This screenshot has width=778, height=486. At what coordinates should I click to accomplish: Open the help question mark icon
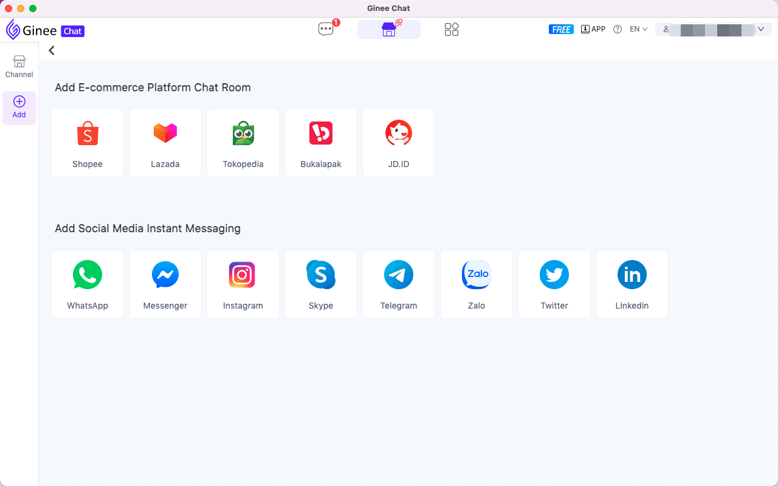[618, 29]
